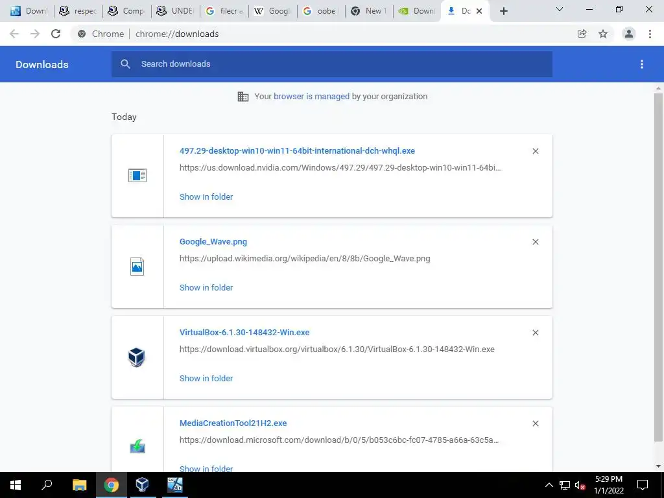Open VirtualBox from the taskbar

(x=142, y=485)
